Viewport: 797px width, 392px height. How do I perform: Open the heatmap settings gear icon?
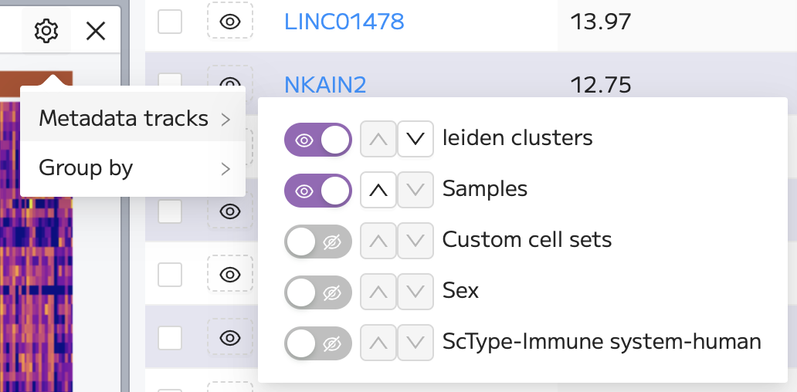coord(46,32)
